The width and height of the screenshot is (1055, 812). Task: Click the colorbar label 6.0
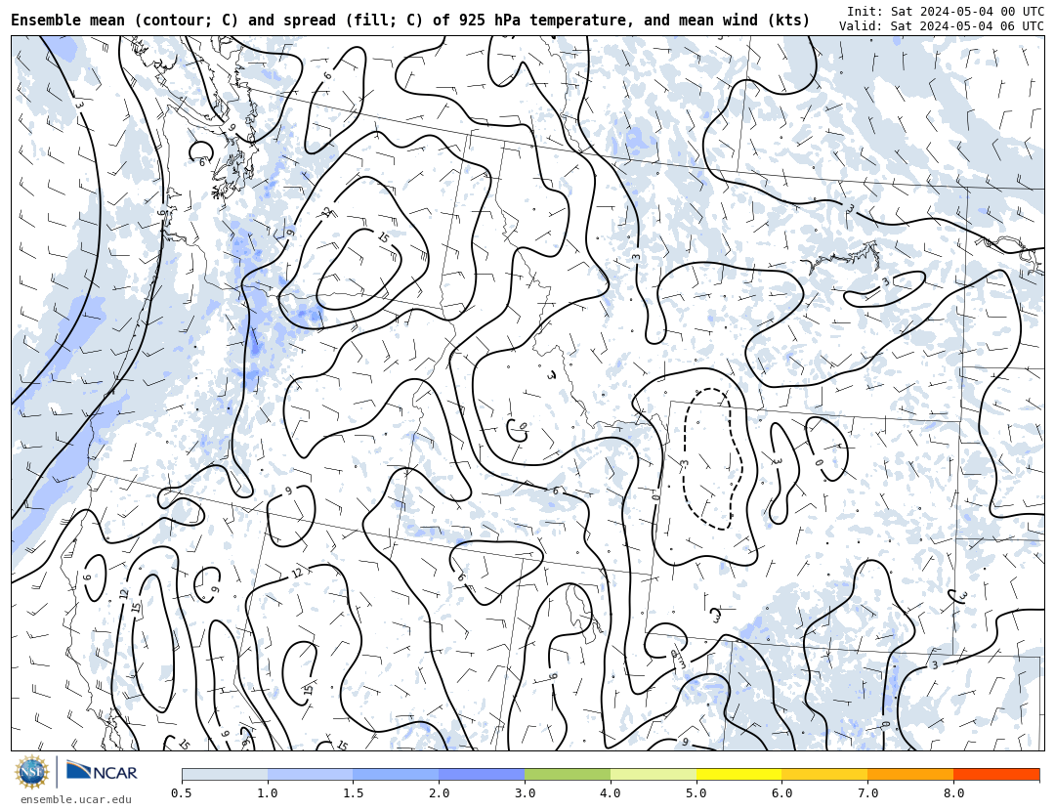(x=781, y=793)
